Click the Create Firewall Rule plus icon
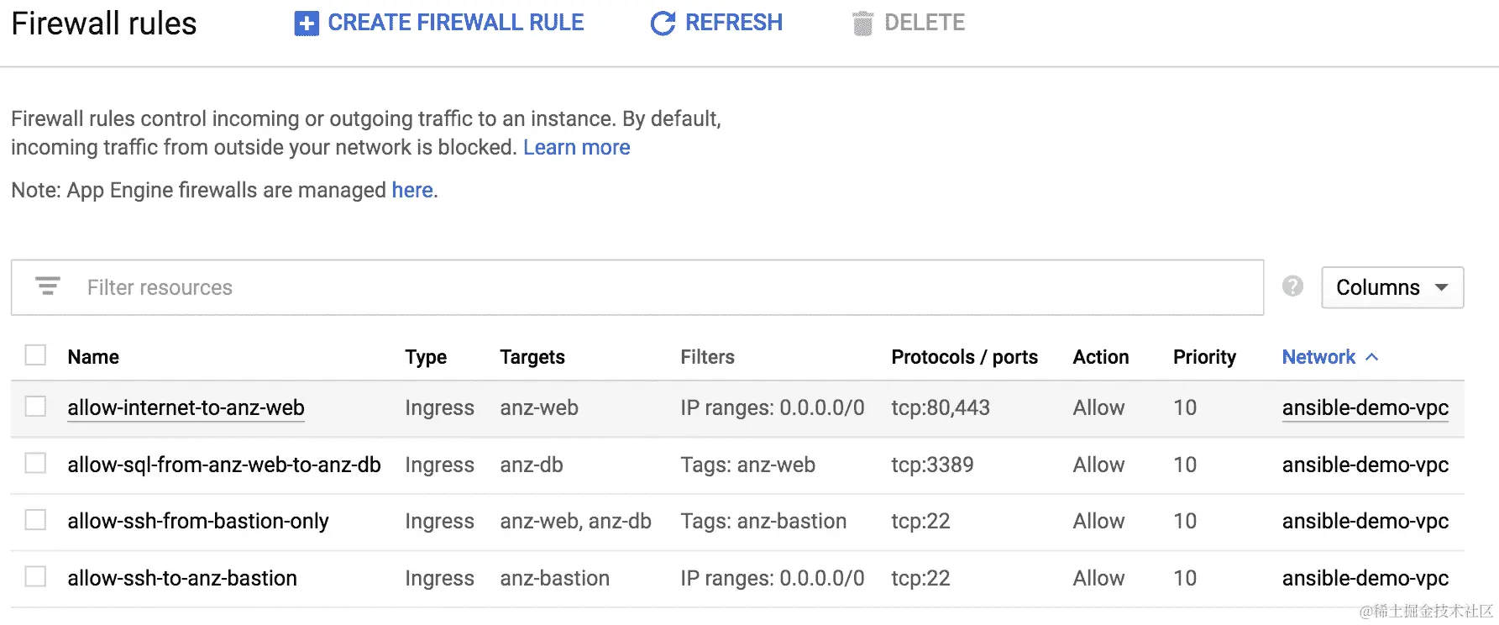The height and width of the screenshot is (625, 1499). pyautogui.click(x=307, y=24)
